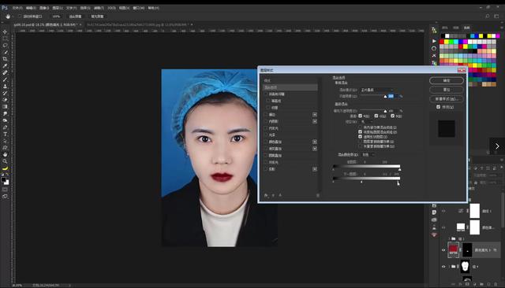Select the Rectangular Marquee tool
Screen dimensions: 505x288
click(x=5, y=39)
